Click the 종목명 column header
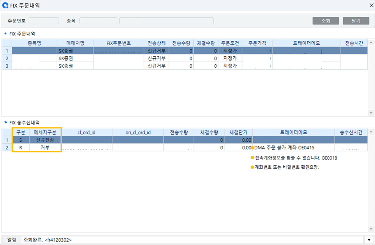This screenshot has height=245, width=375. coord(34,43)
